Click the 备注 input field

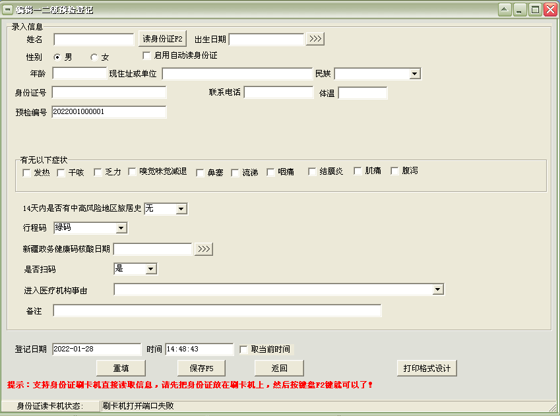[x=217, y=311]
